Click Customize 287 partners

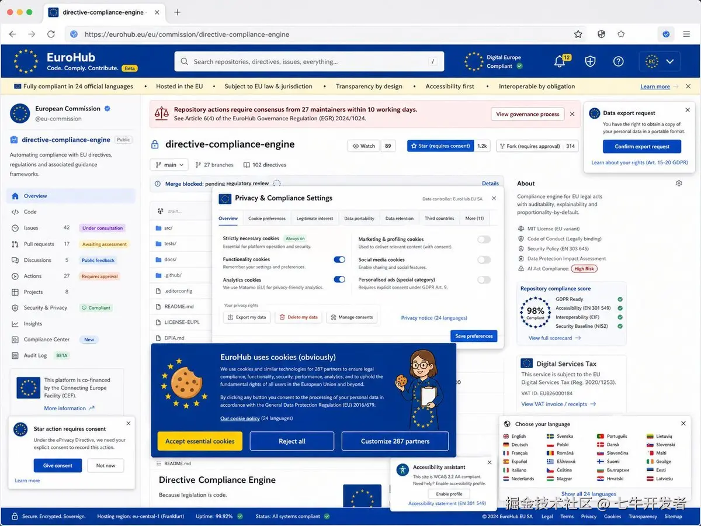click(395, 441)
